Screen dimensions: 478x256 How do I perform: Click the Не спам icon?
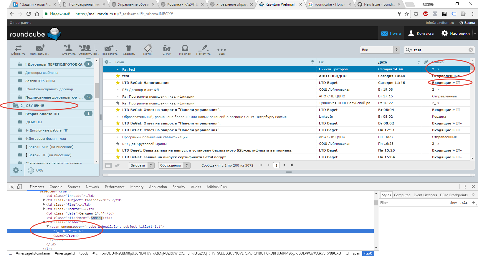(185, 49)
